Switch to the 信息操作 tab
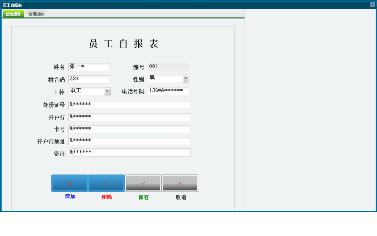The height and width of the screenshot is (236, 377). pyautogui.click(x=13, y=14)
